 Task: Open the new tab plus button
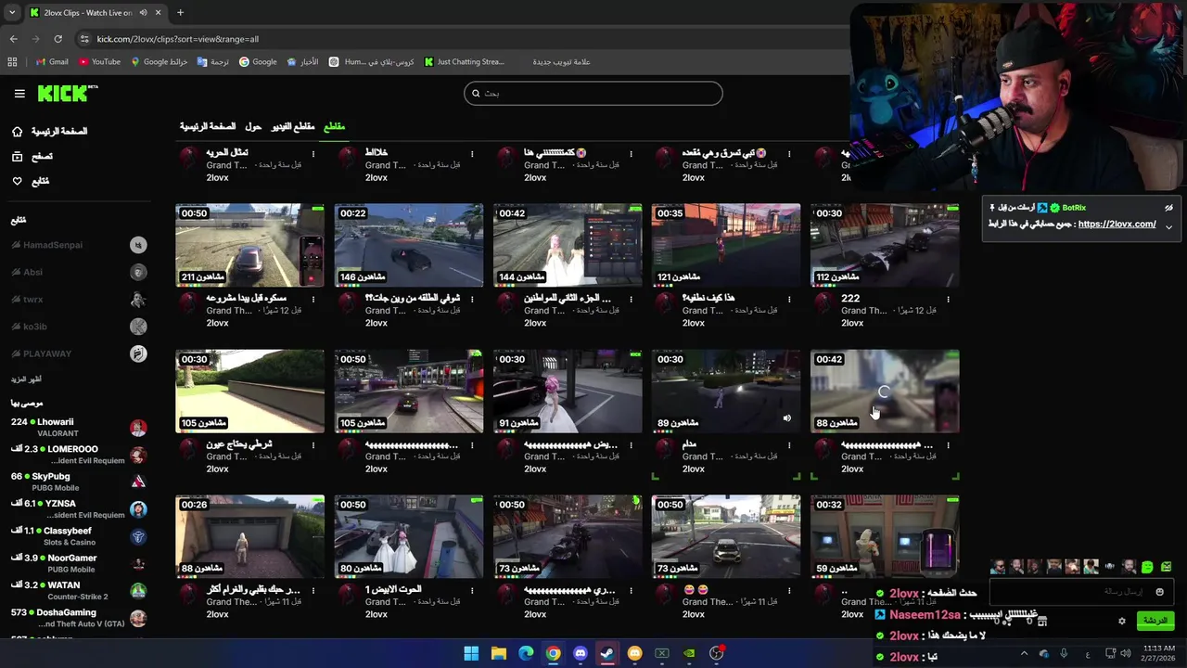(180, 12)
